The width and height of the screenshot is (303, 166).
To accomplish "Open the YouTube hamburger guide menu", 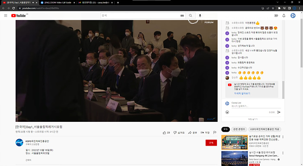I will point(6,16).
